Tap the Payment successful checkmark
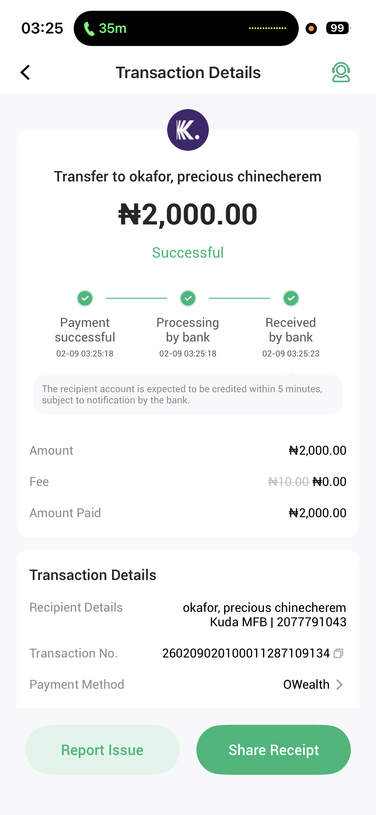 pos(85,298)
